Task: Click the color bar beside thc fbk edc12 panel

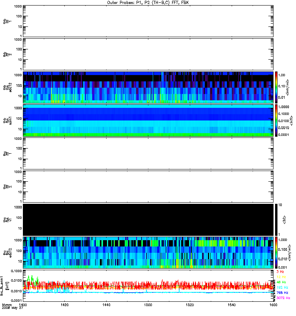Action: [276, 253]
